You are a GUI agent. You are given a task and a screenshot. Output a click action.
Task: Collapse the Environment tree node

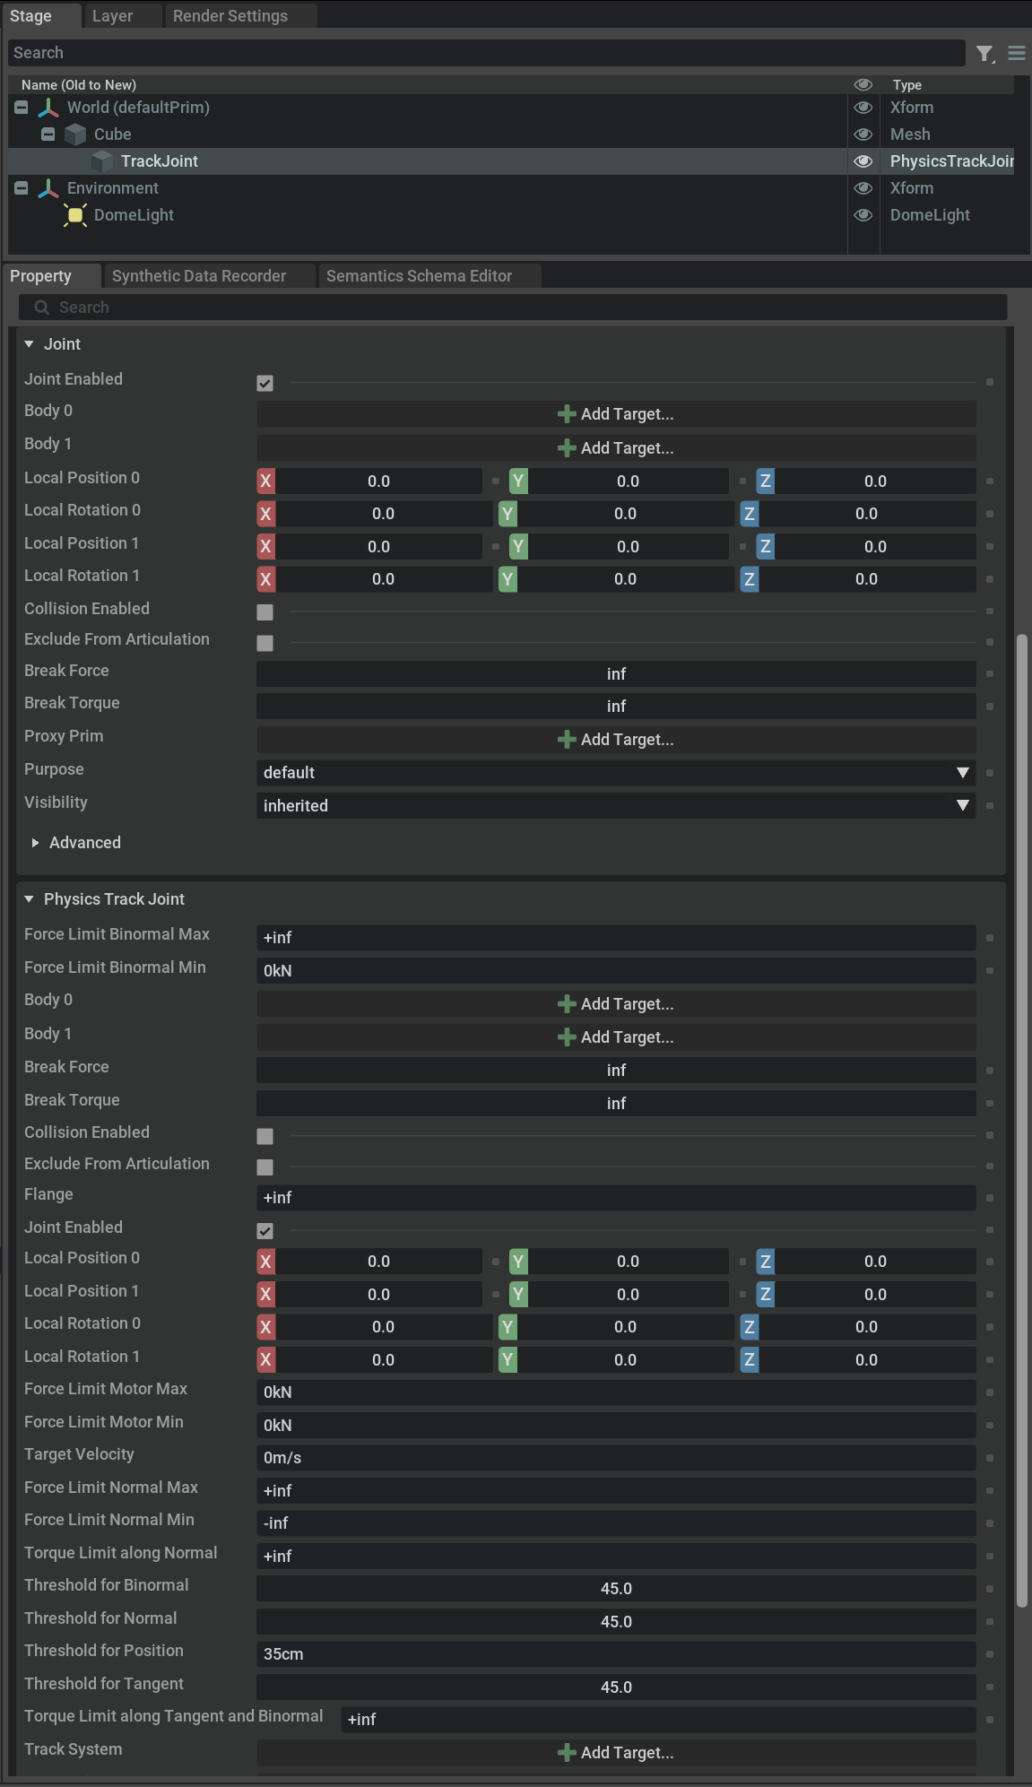click(22, 188)
